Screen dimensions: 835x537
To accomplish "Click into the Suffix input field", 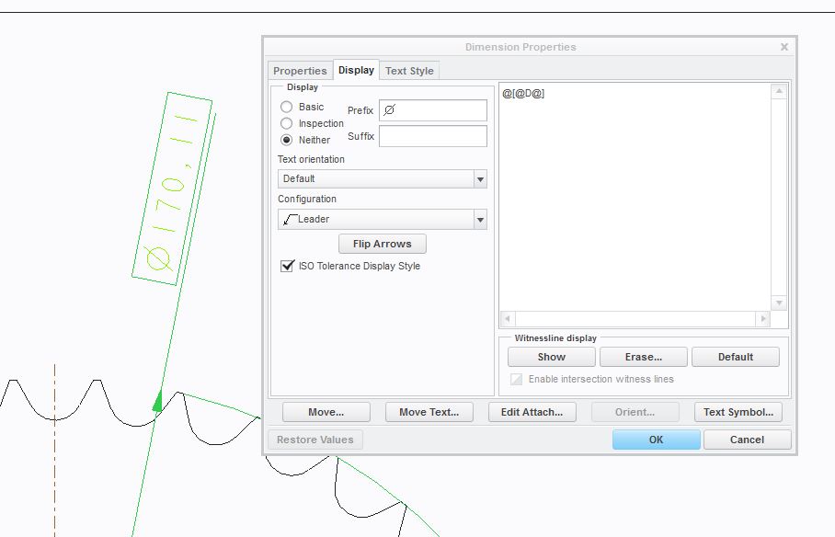I will pyautogui.click(x=433, y=136).
